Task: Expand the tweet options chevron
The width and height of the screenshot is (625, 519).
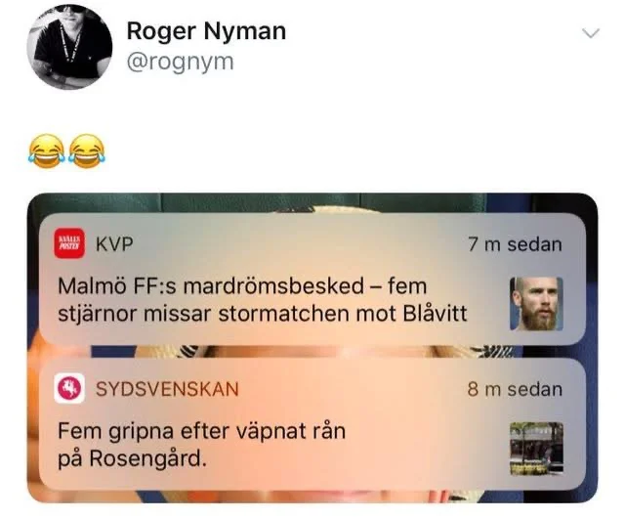Action: (x=590, y=33)
